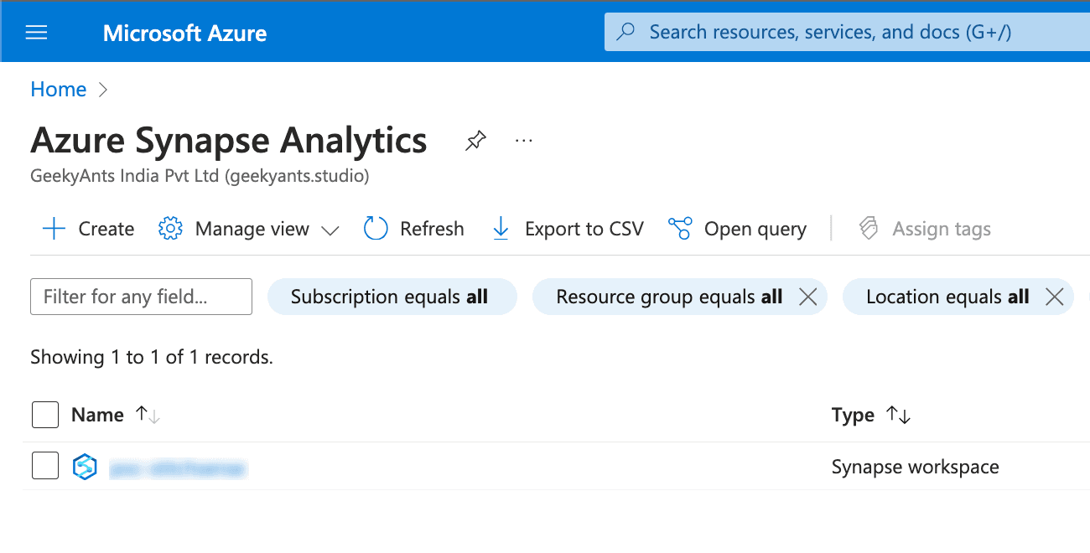Open the ellipsis more options menu
Screen dimensions: 1090x553
(x=524, y=141)
